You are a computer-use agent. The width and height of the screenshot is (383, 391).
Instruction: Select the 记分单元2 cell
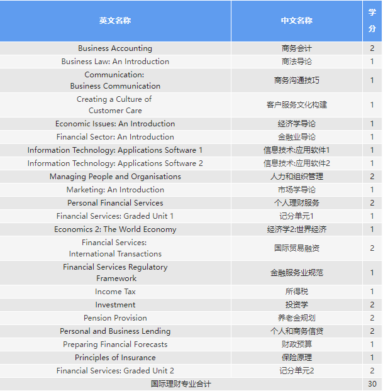click(297, 371)
